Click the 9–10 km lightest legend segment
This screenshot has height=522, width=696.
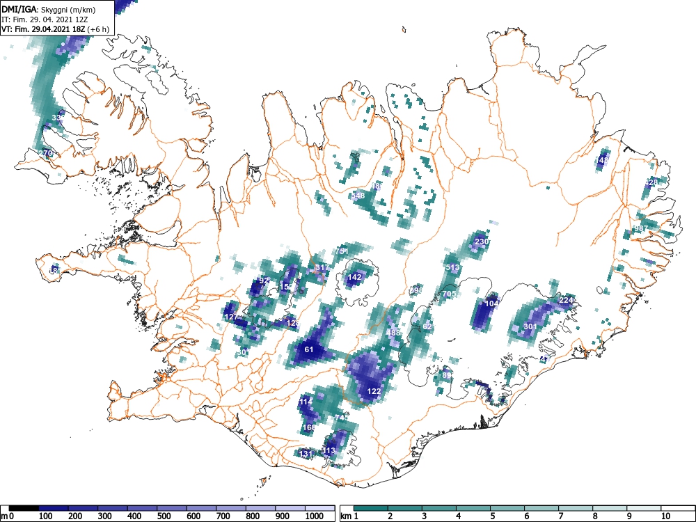pos(644,508)
